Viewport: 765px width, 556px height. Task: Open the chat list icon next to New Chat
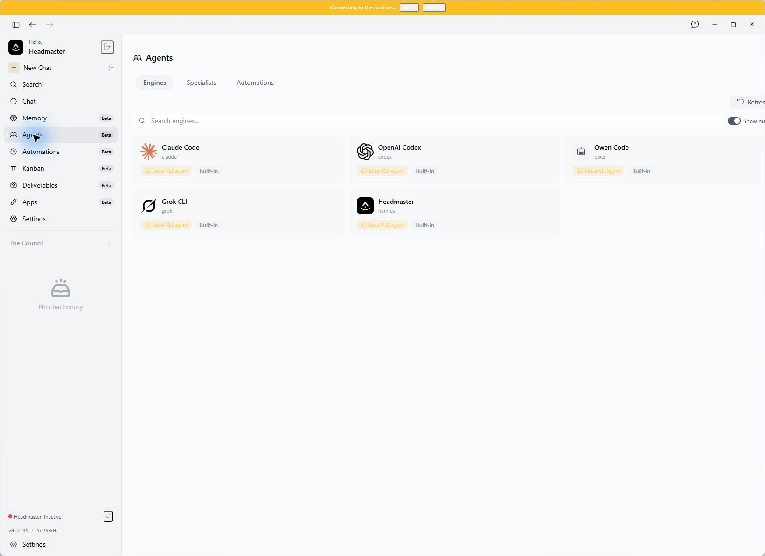click(x=111, y=68)
